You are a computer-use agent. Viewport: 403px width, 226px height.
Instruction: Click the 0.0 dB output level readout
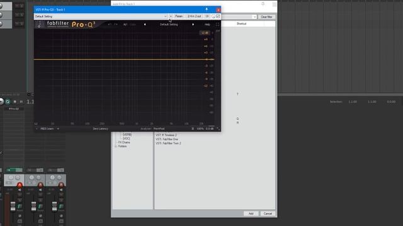[210, 129]
